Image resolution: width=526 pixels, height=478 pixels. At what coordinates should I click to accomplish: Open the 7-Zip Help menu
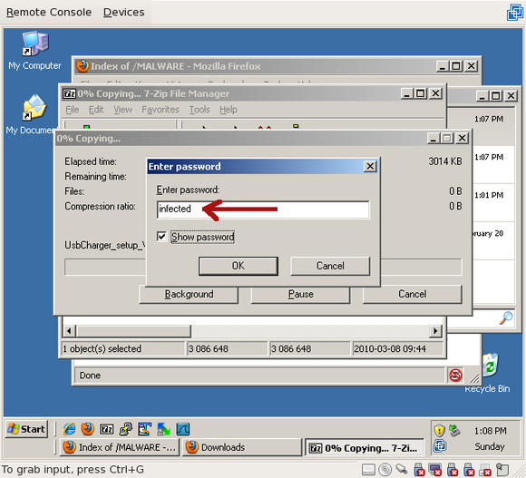coord(229,110)
